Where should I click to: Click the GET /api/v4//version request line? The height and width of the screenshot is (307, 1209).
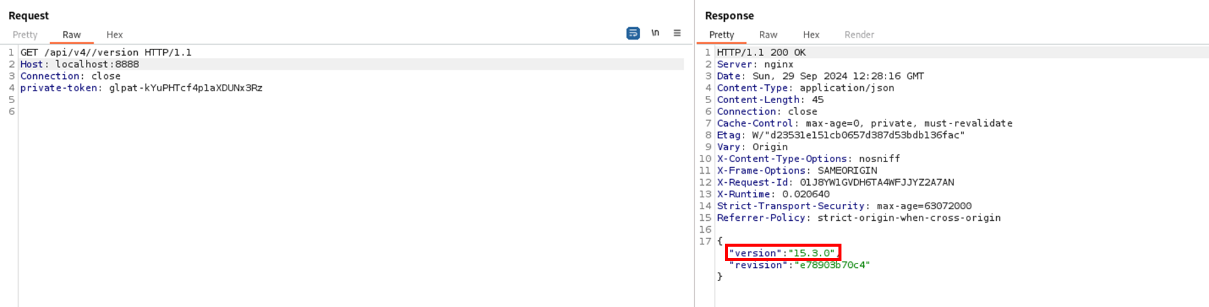point(106,52)
